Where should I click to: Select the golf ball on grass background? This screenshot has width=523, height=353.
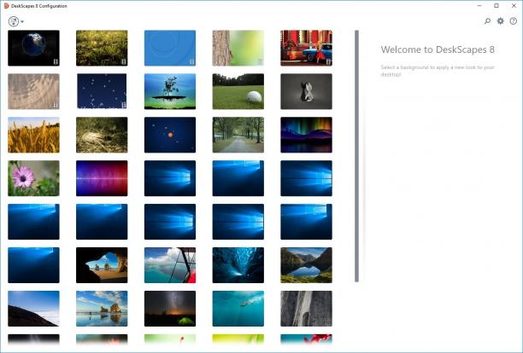238,91
